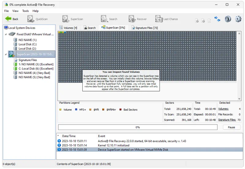
Task: Pause the running SuperScan
Action: coord(232,127)
